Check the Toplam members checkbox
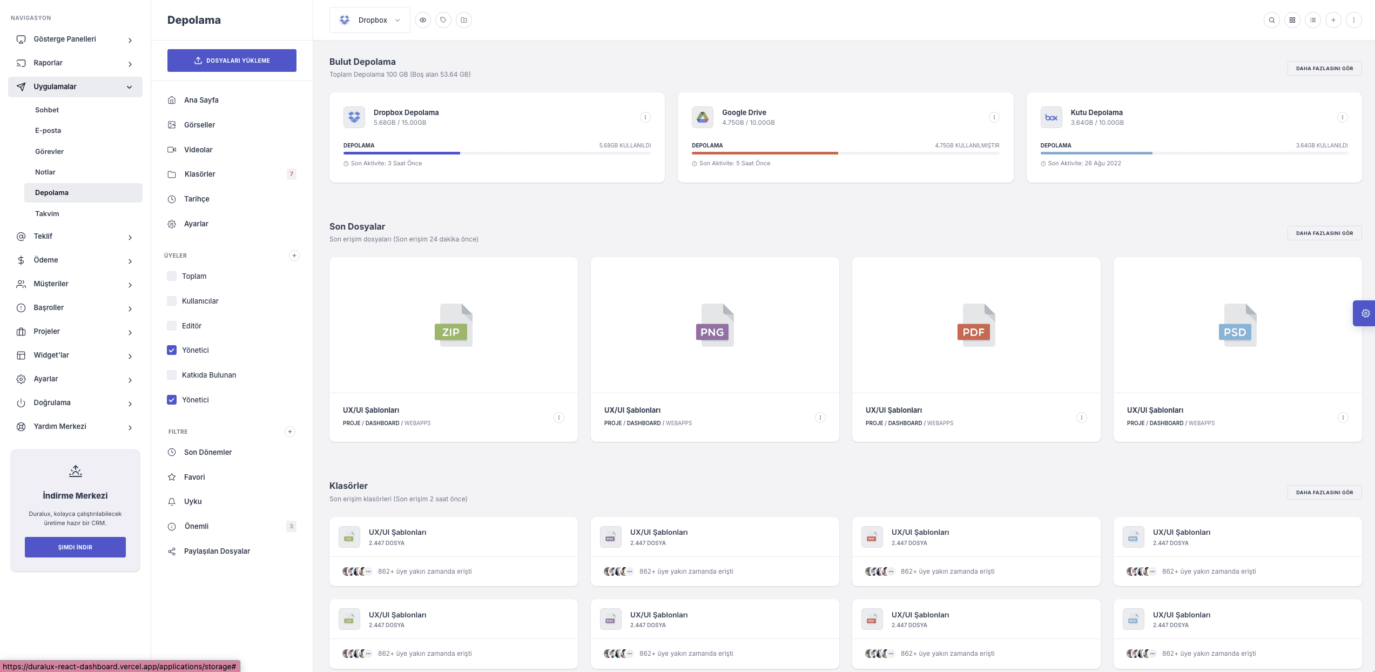Screen dimensions: 1375x672 point(172,276)
